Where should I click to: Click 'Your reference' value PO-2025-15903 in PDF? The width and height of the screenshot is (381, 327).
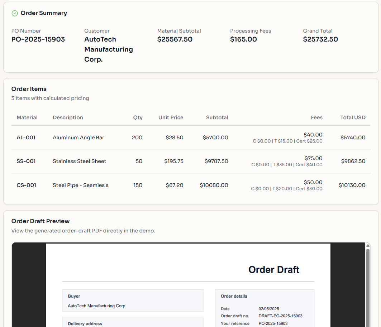click(273, 324)
